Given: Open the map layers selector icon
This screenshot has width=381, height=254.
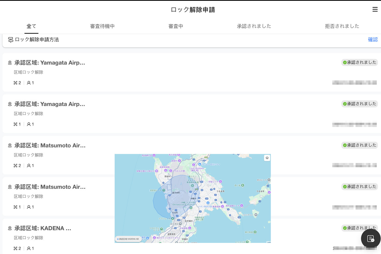Looking at the screenshot, I should click(267, 158).
